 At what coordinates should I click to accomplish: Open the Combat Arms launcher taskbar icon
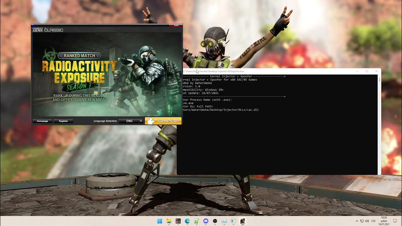pyautogui.click(x=242, y=221)
